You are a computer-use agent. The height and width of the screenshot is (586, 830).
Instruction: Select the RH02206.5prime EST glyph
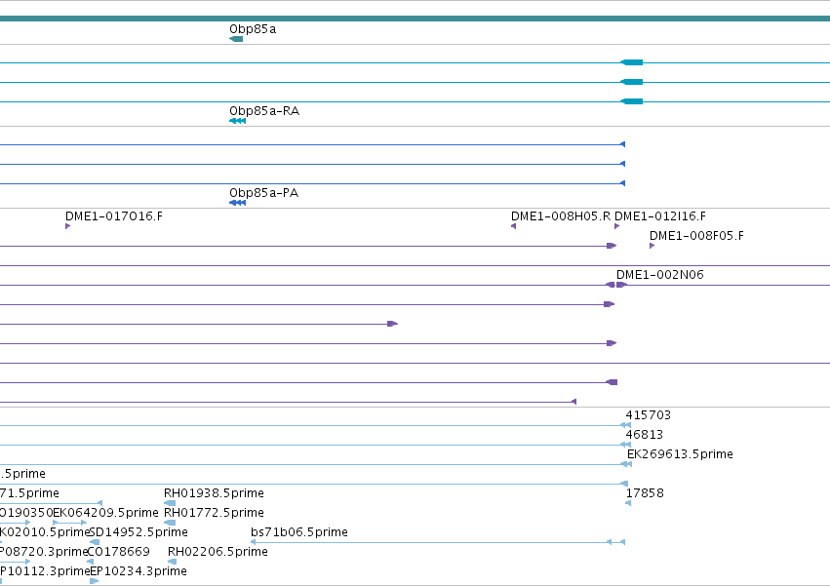pos(172,563)
